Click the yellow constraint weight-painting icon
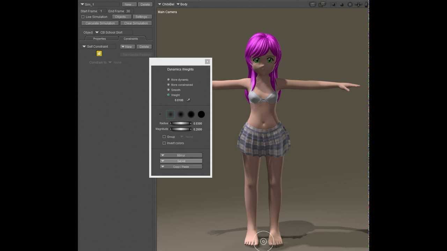 click(99, 53)
